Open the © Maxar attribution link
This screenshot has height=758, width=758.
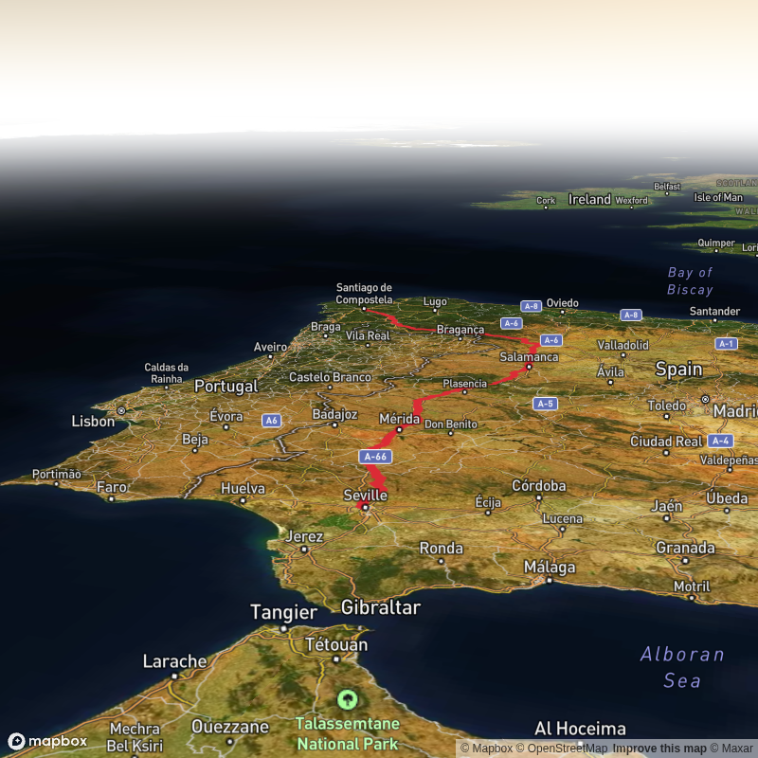coord(731,749)
